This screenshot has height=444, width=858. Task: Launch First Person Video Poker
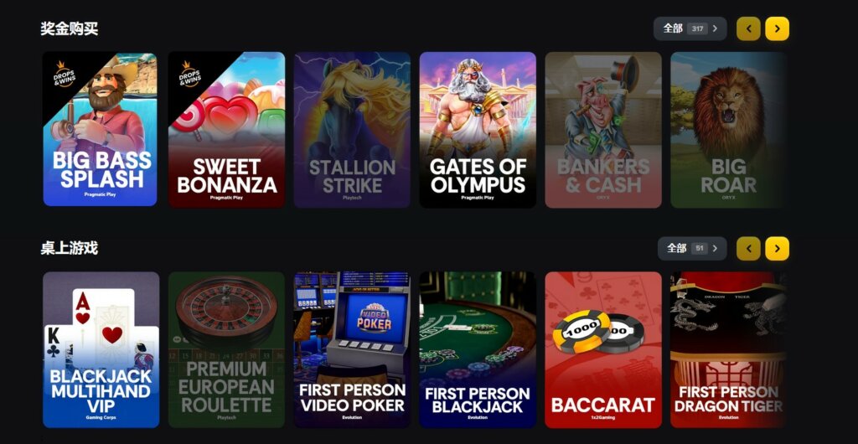(x=352, y=350)
